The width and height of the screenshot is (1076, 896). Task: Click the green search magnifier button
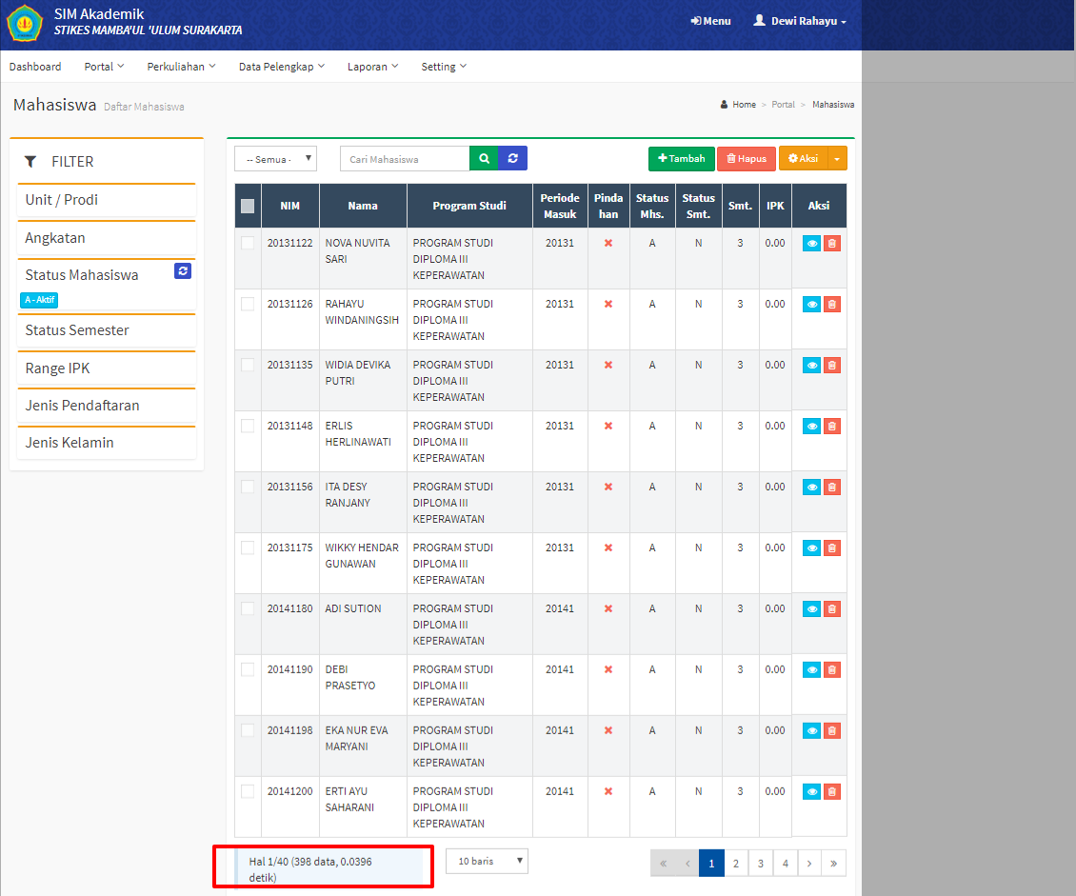point(484,159)
